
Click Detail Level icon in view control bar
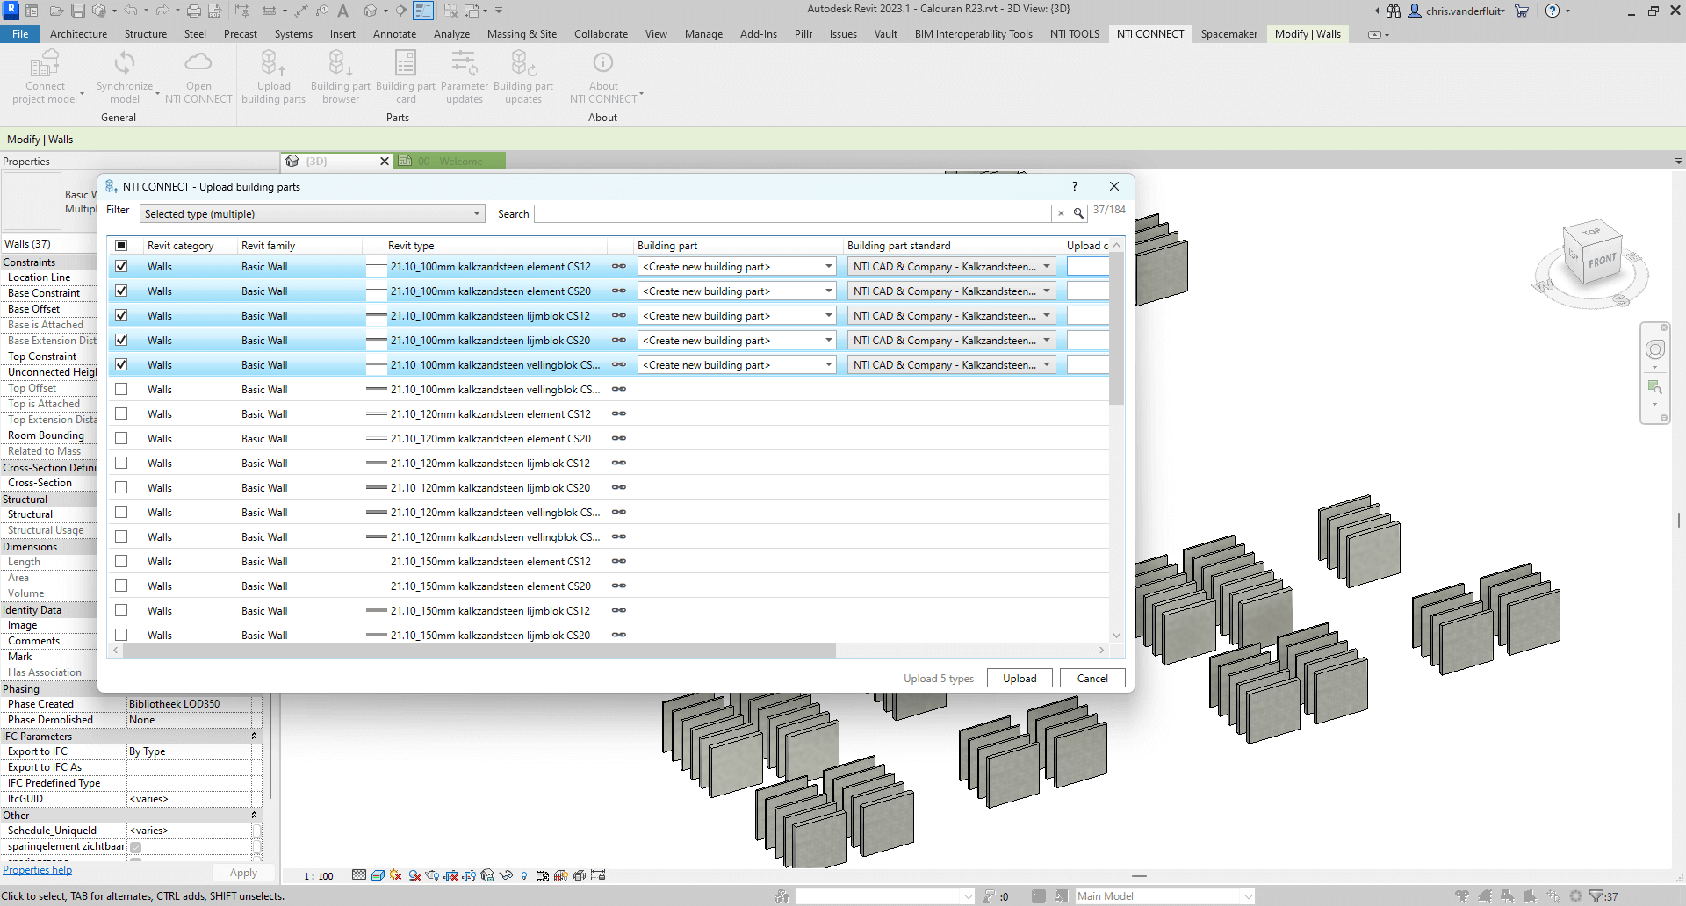359,875
